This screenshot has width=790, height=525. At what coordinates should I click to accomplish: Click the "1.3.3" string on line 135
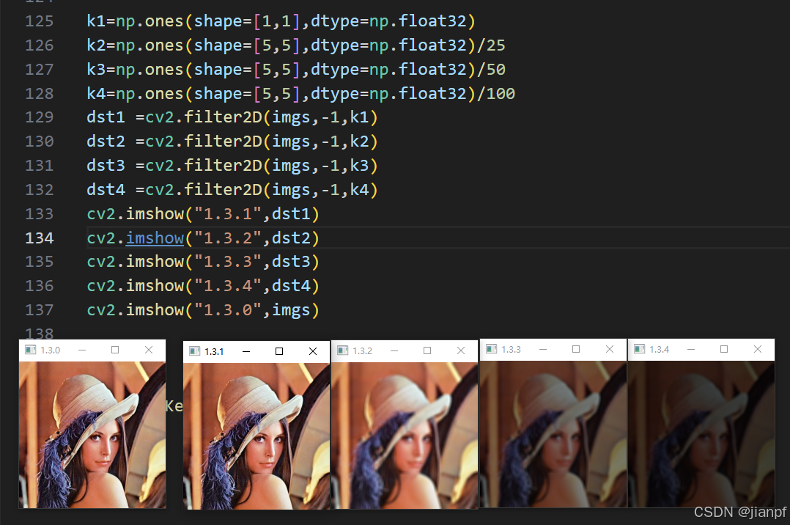click(228, 262)
